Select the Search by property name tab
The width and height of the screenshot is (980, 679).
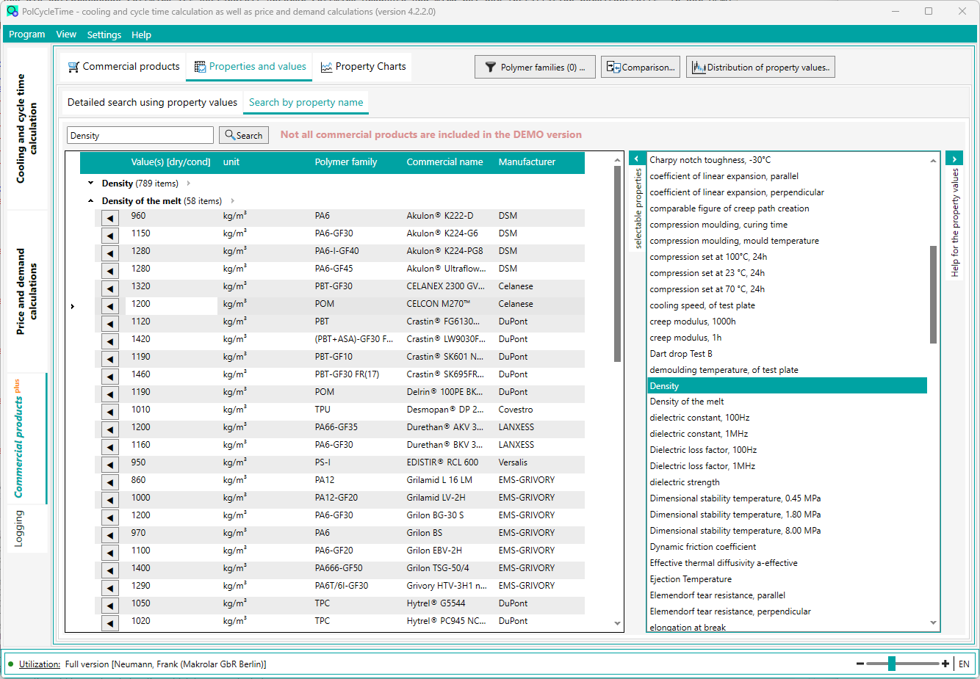pyautogui.click(x=306, y=103)
